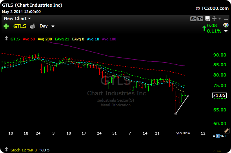Viewport: 231px width, 153px height.
Task: Open the S dropdown button in chart toolbar
Action: coord(193,18)
